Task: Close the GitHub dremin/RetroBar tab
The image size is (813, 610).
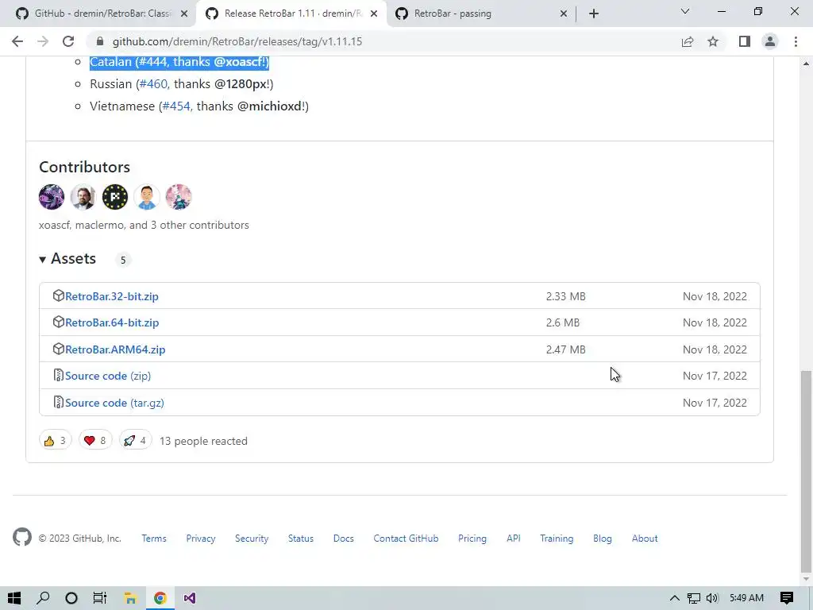Action: (184, 14)
